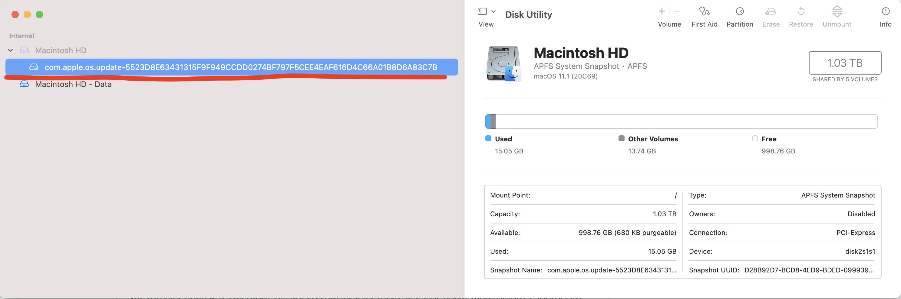The width and height of the screenshot is (901, 299).
Task: Select the com.apple.os.update snapshot row
Action: [232, 67]
